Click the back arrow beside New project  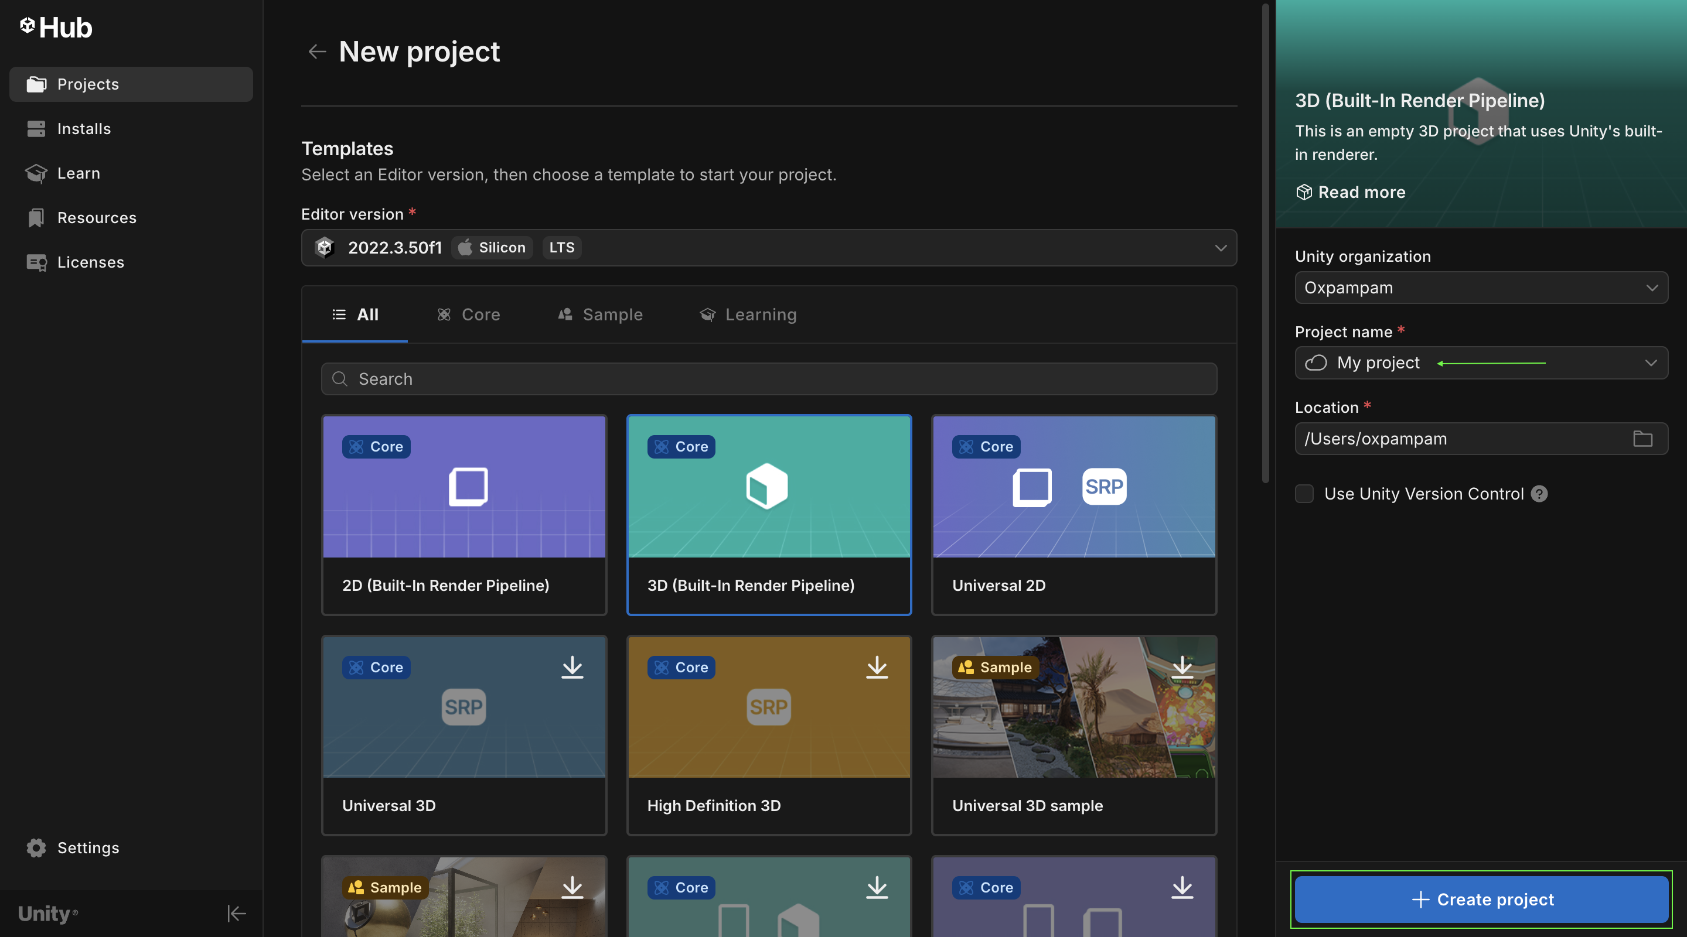pyautogui.click(x=317, y=51)
